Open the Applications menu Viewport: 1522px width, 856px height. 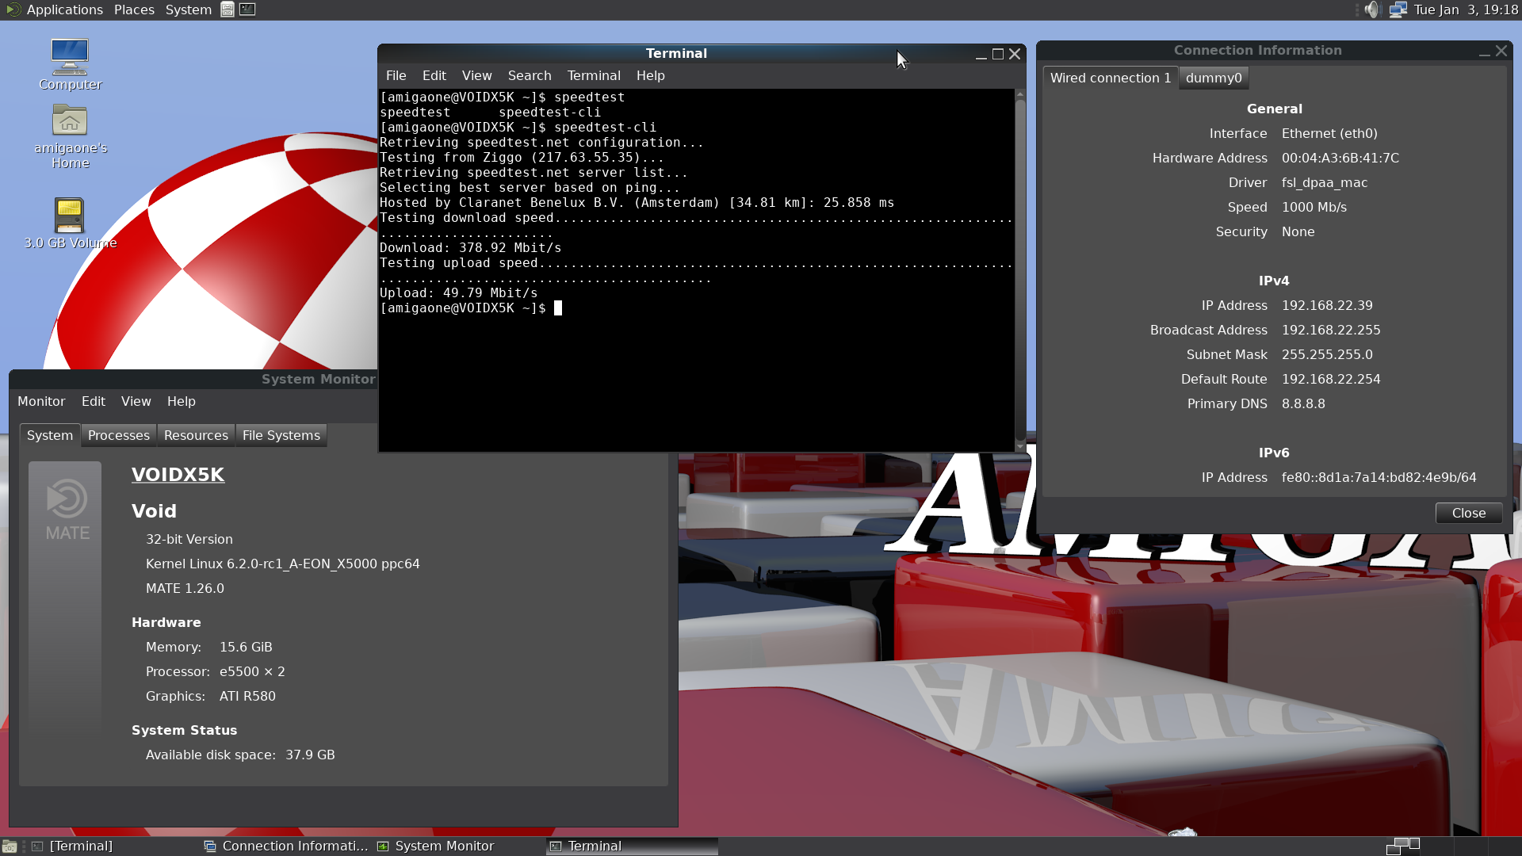[64, 10]
